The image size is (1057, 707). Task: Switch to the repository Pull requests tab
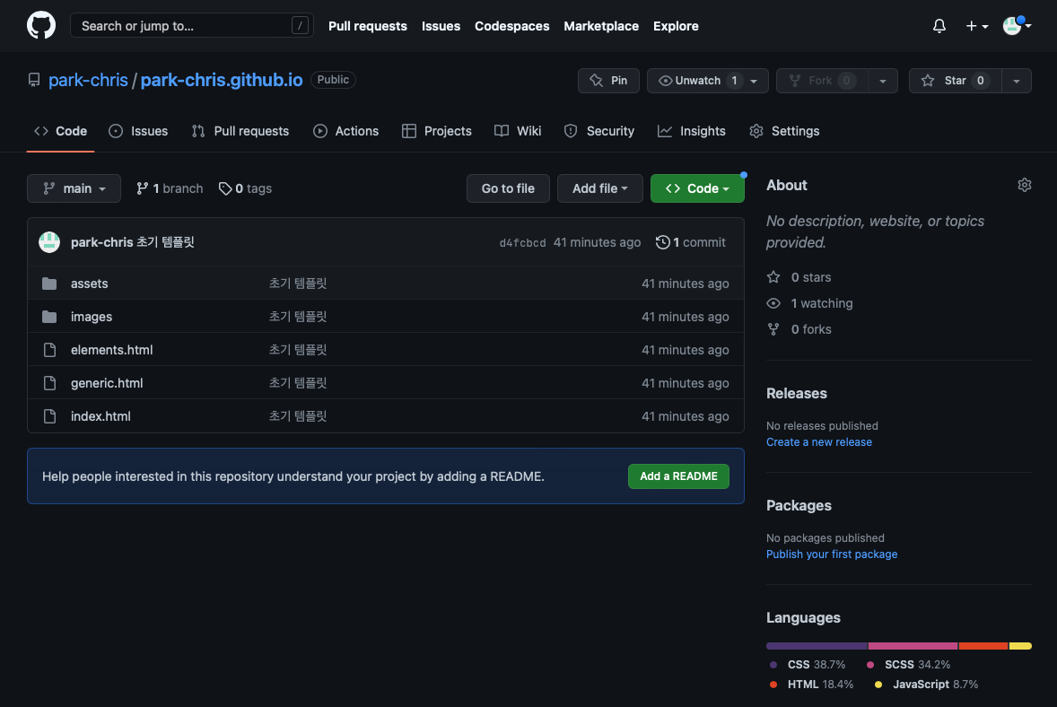tap(240, 131)
